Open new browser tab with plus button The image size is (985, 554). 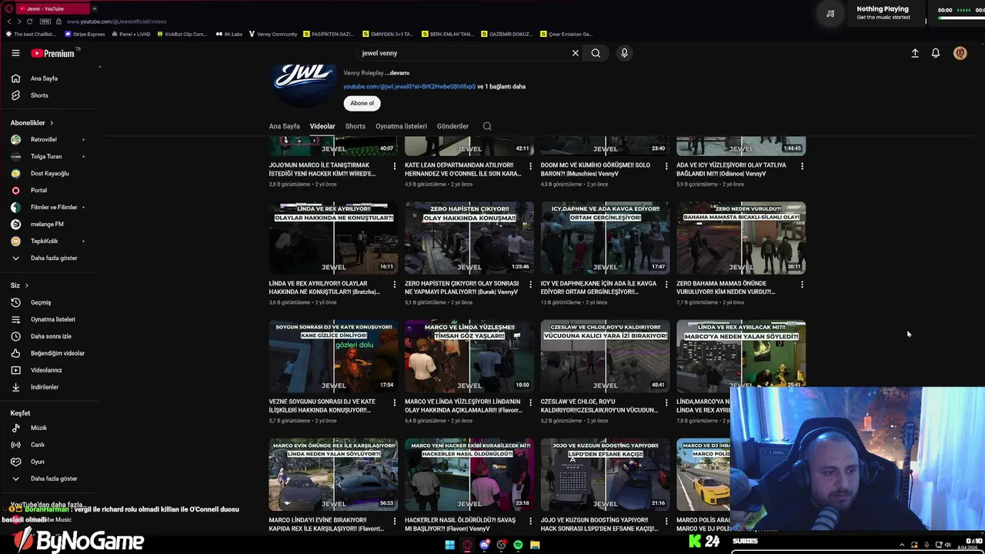[95, 8]
